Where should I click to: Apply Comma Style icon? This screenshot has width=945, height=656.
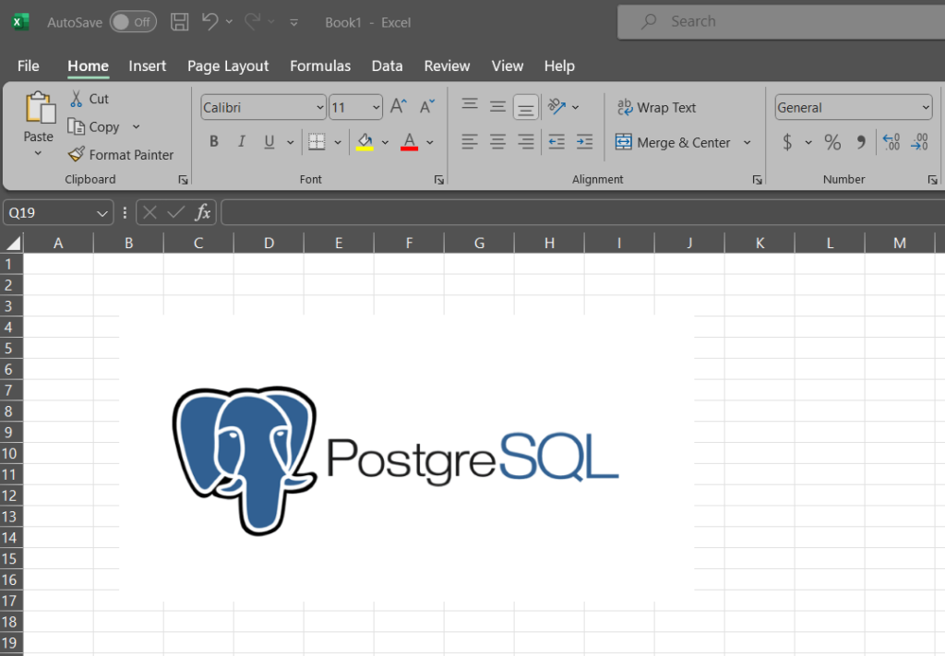click(x=861, y=142)
